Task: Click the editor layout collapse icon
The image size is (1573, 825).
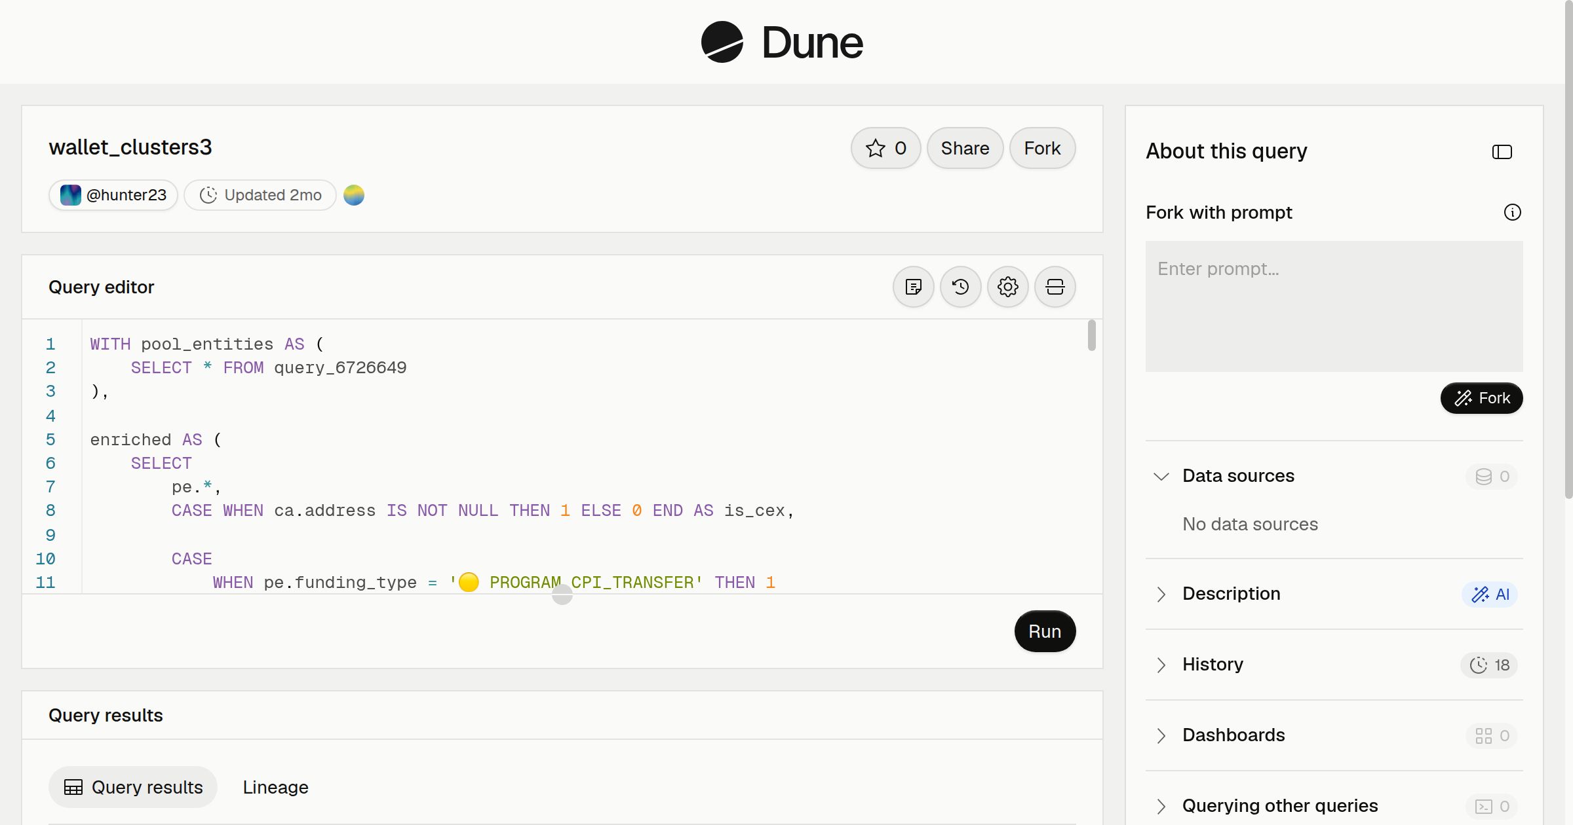Action: point(1055,287)
